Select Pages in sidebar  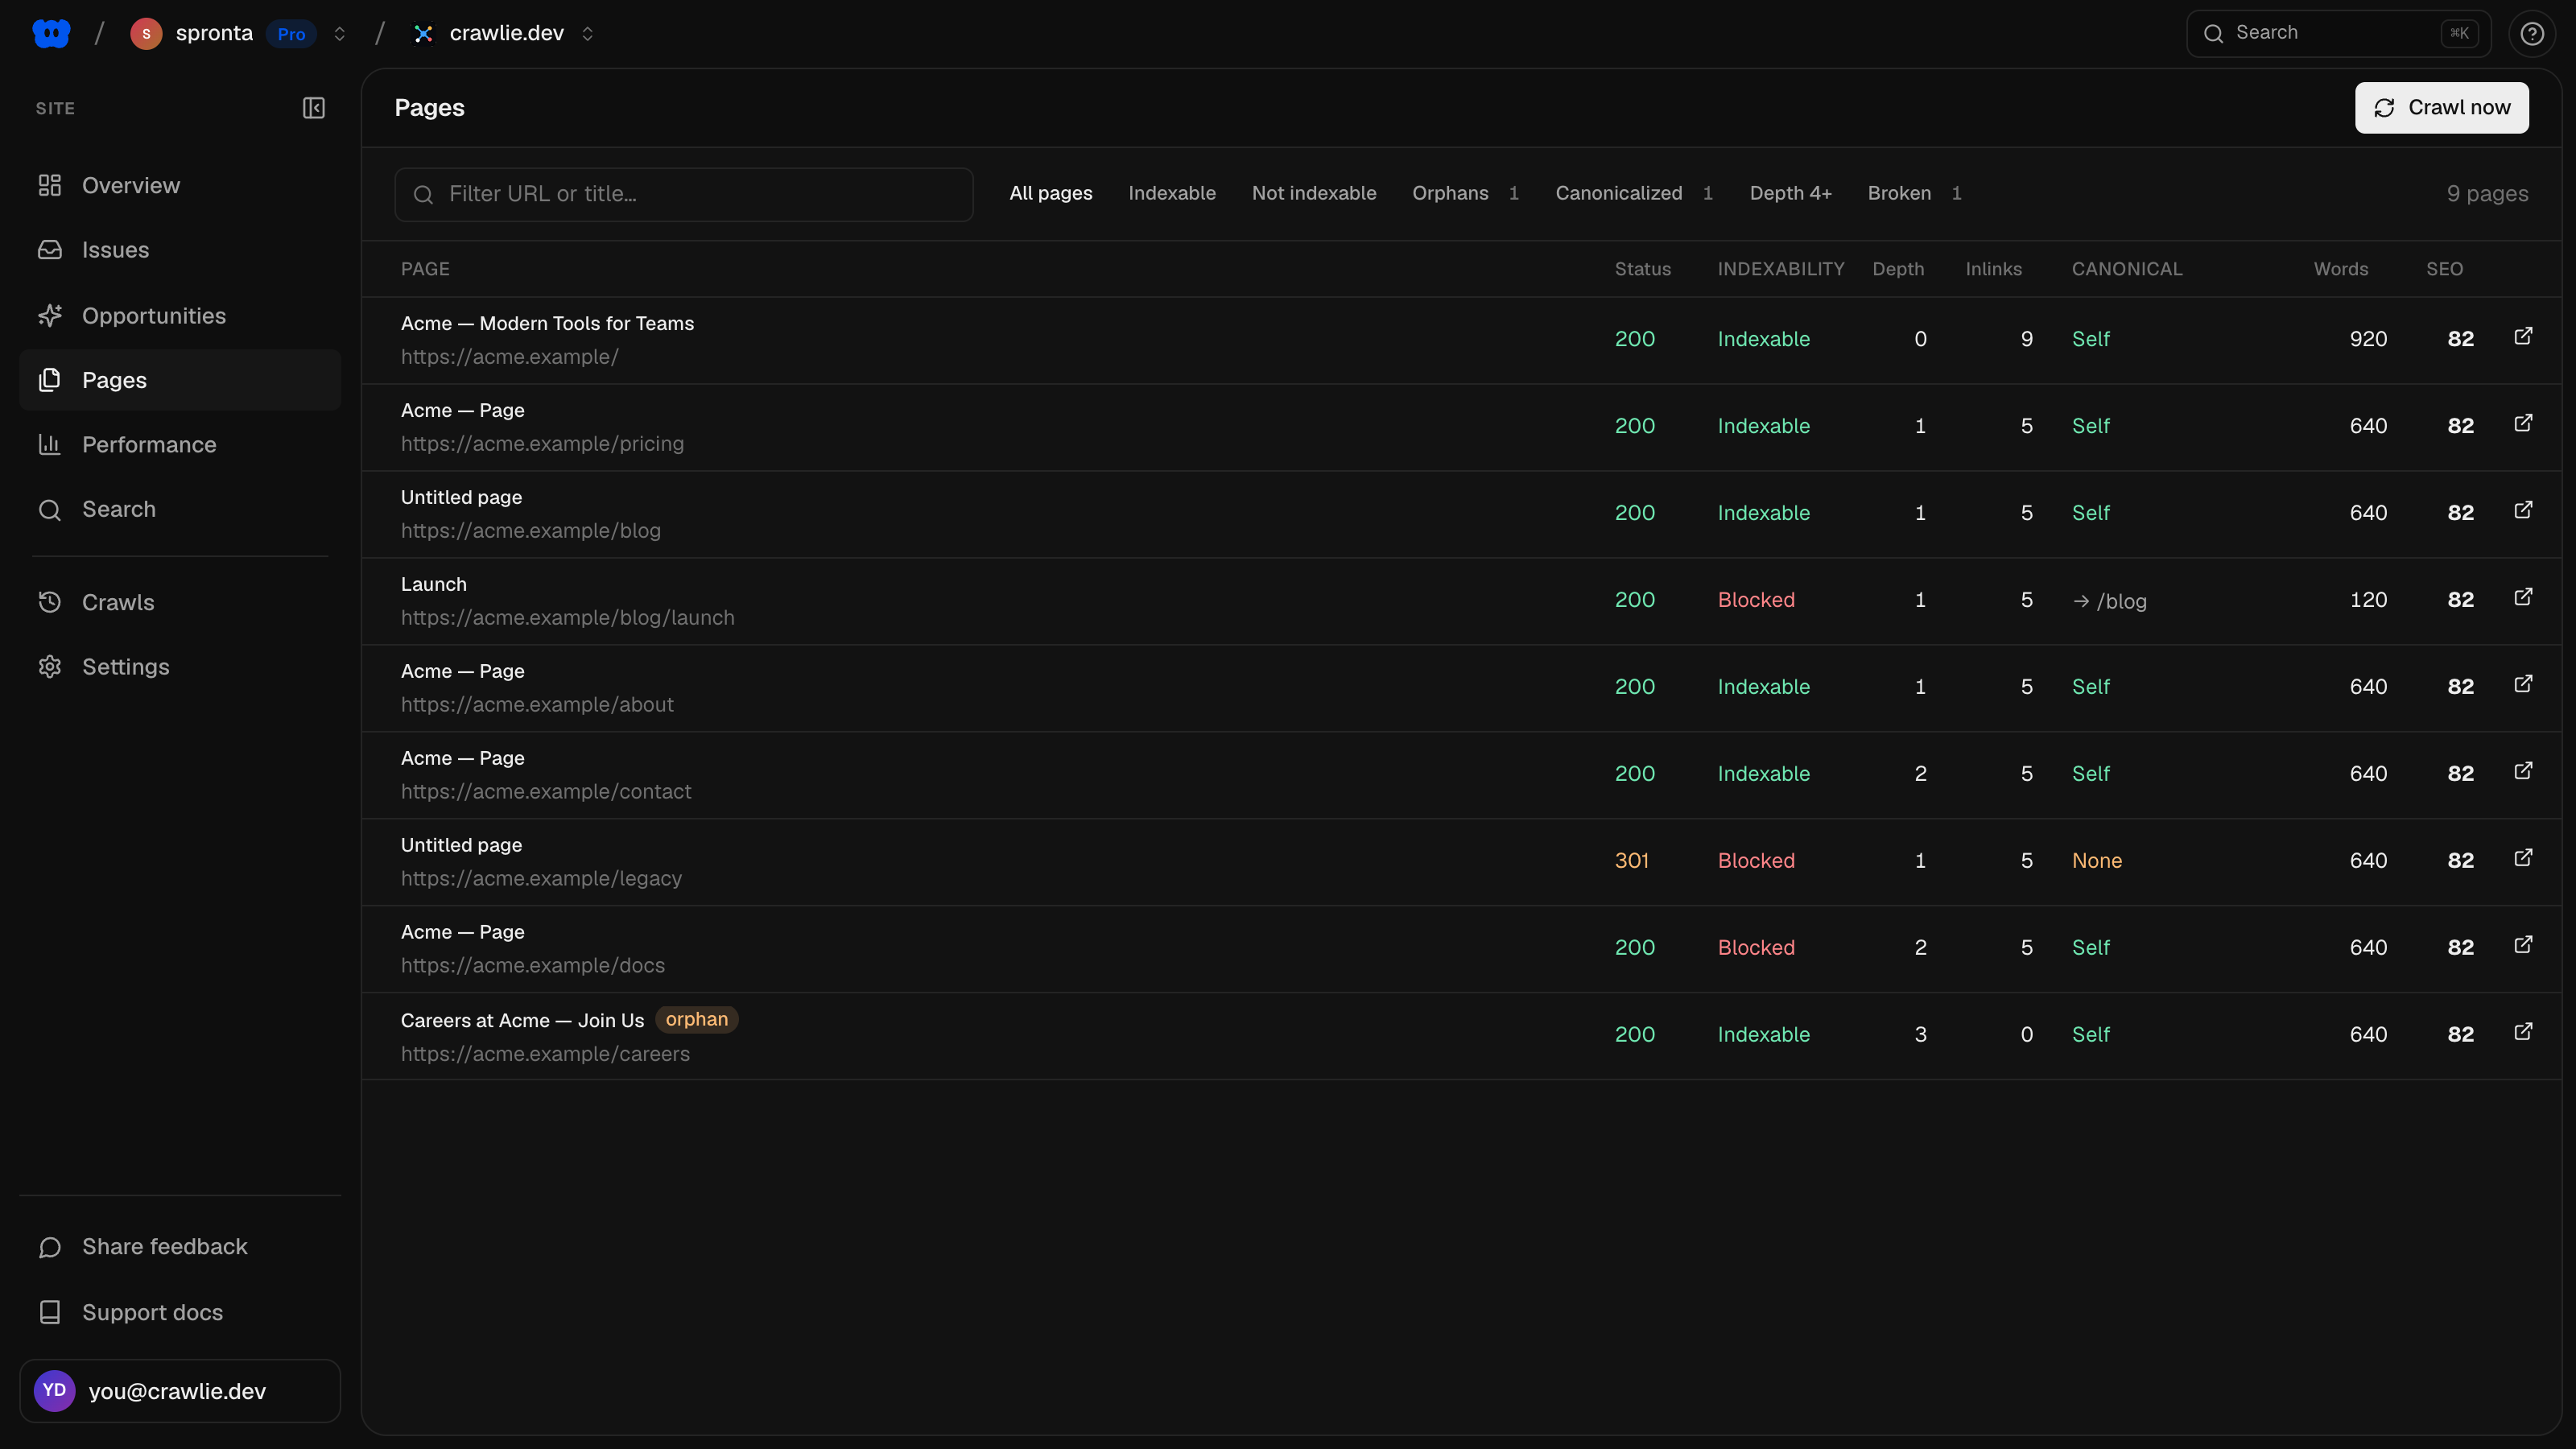180,380
